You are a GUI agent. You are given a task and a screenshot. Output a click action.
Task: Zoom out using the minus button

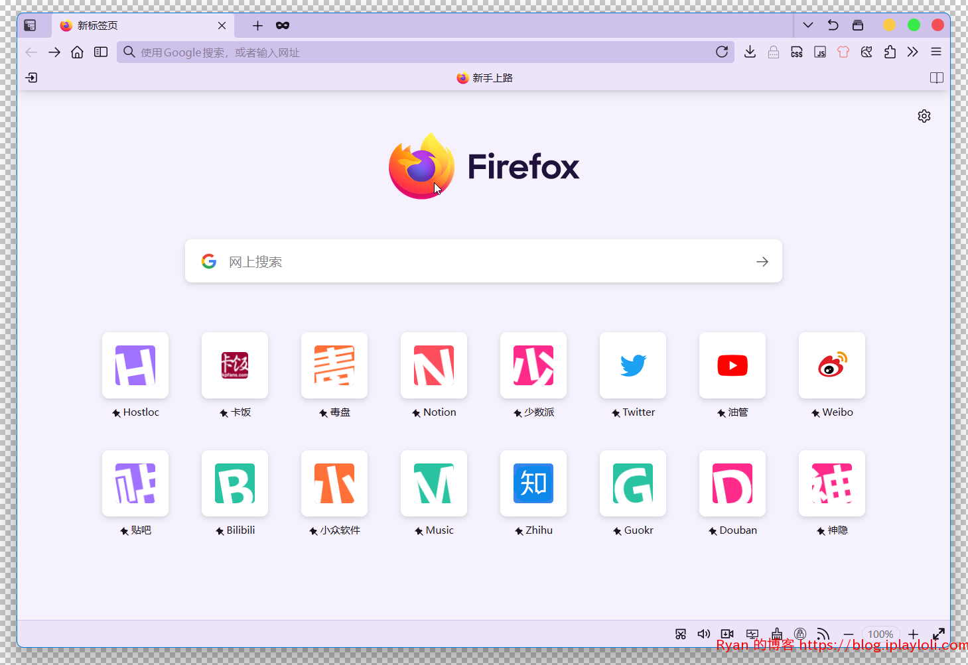click(x=848, y=635)
